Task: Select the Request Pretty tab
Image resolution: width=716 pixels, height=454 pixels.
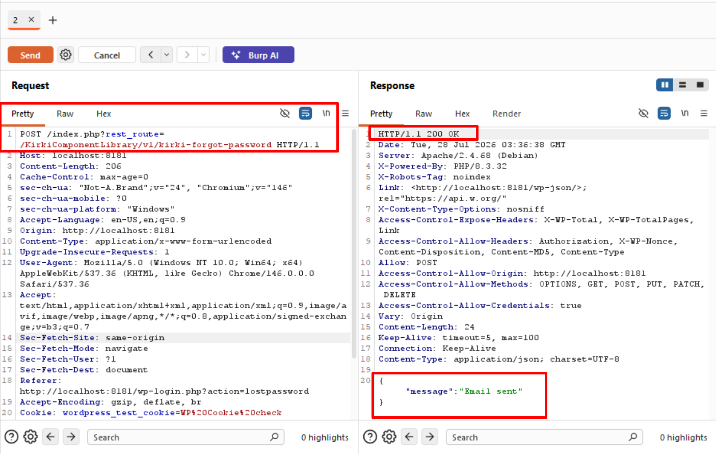Action: click(22, 113)
